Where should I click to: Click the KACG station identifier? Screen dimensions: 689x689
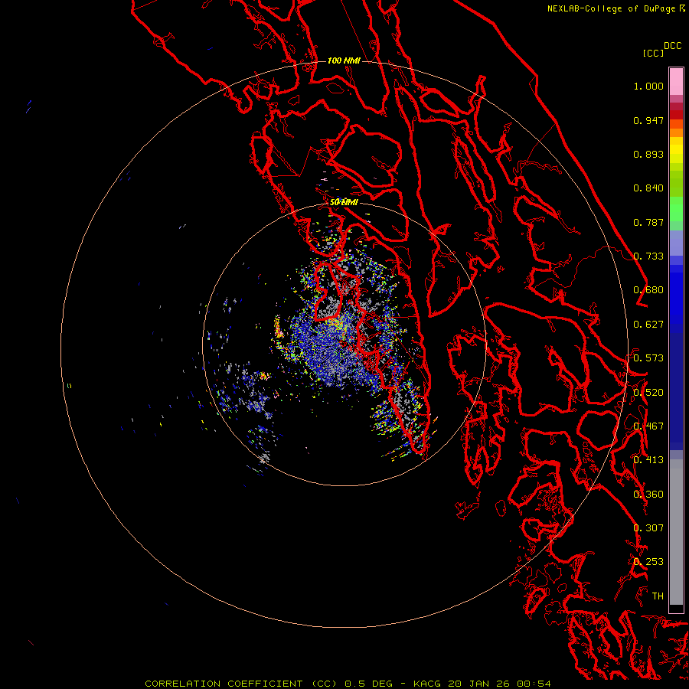coord(427,684)
